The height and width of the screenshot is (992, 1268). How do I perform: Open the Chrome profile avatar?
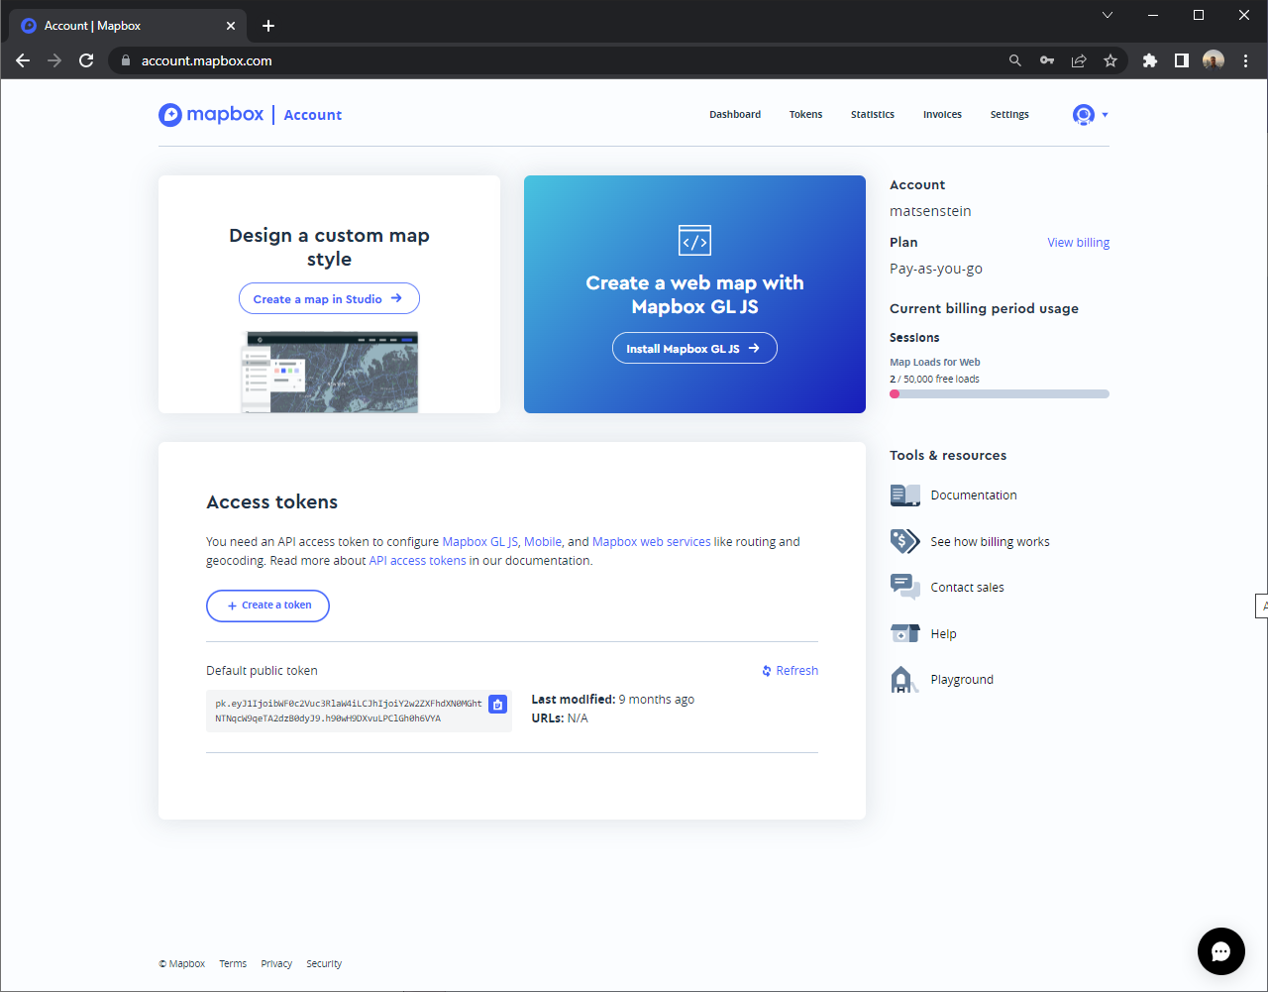pos(1214,60)
